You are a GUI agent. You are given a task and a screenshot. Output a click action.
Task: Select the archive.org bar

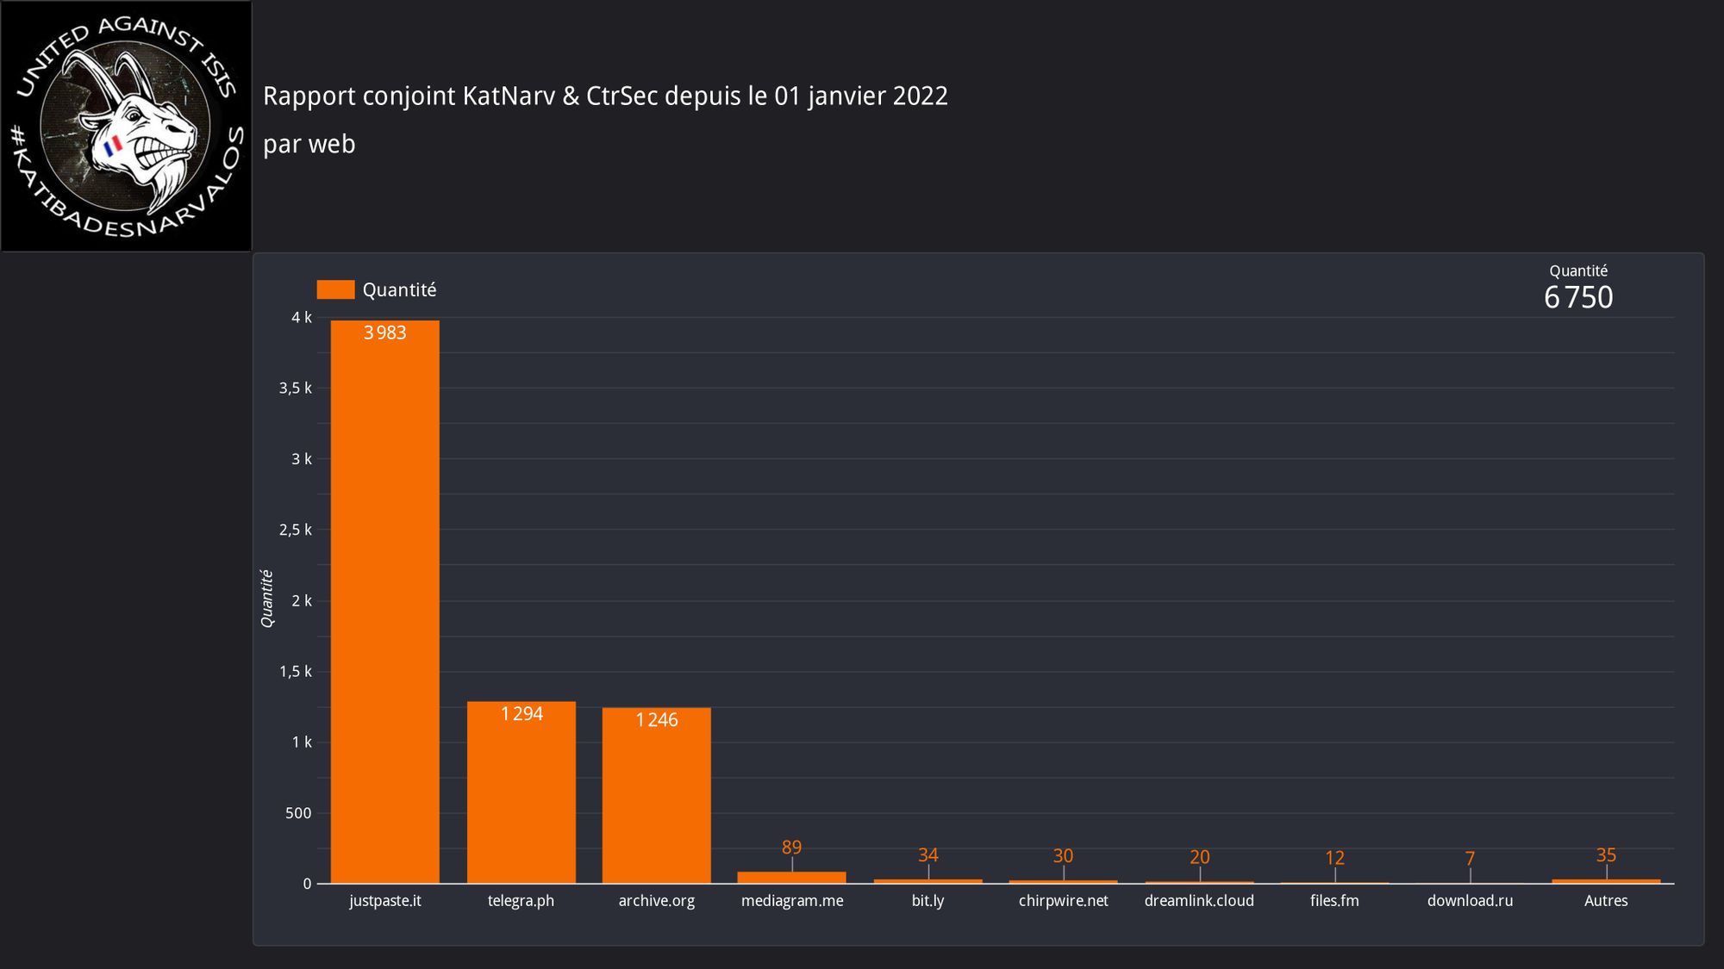(657, 796)
